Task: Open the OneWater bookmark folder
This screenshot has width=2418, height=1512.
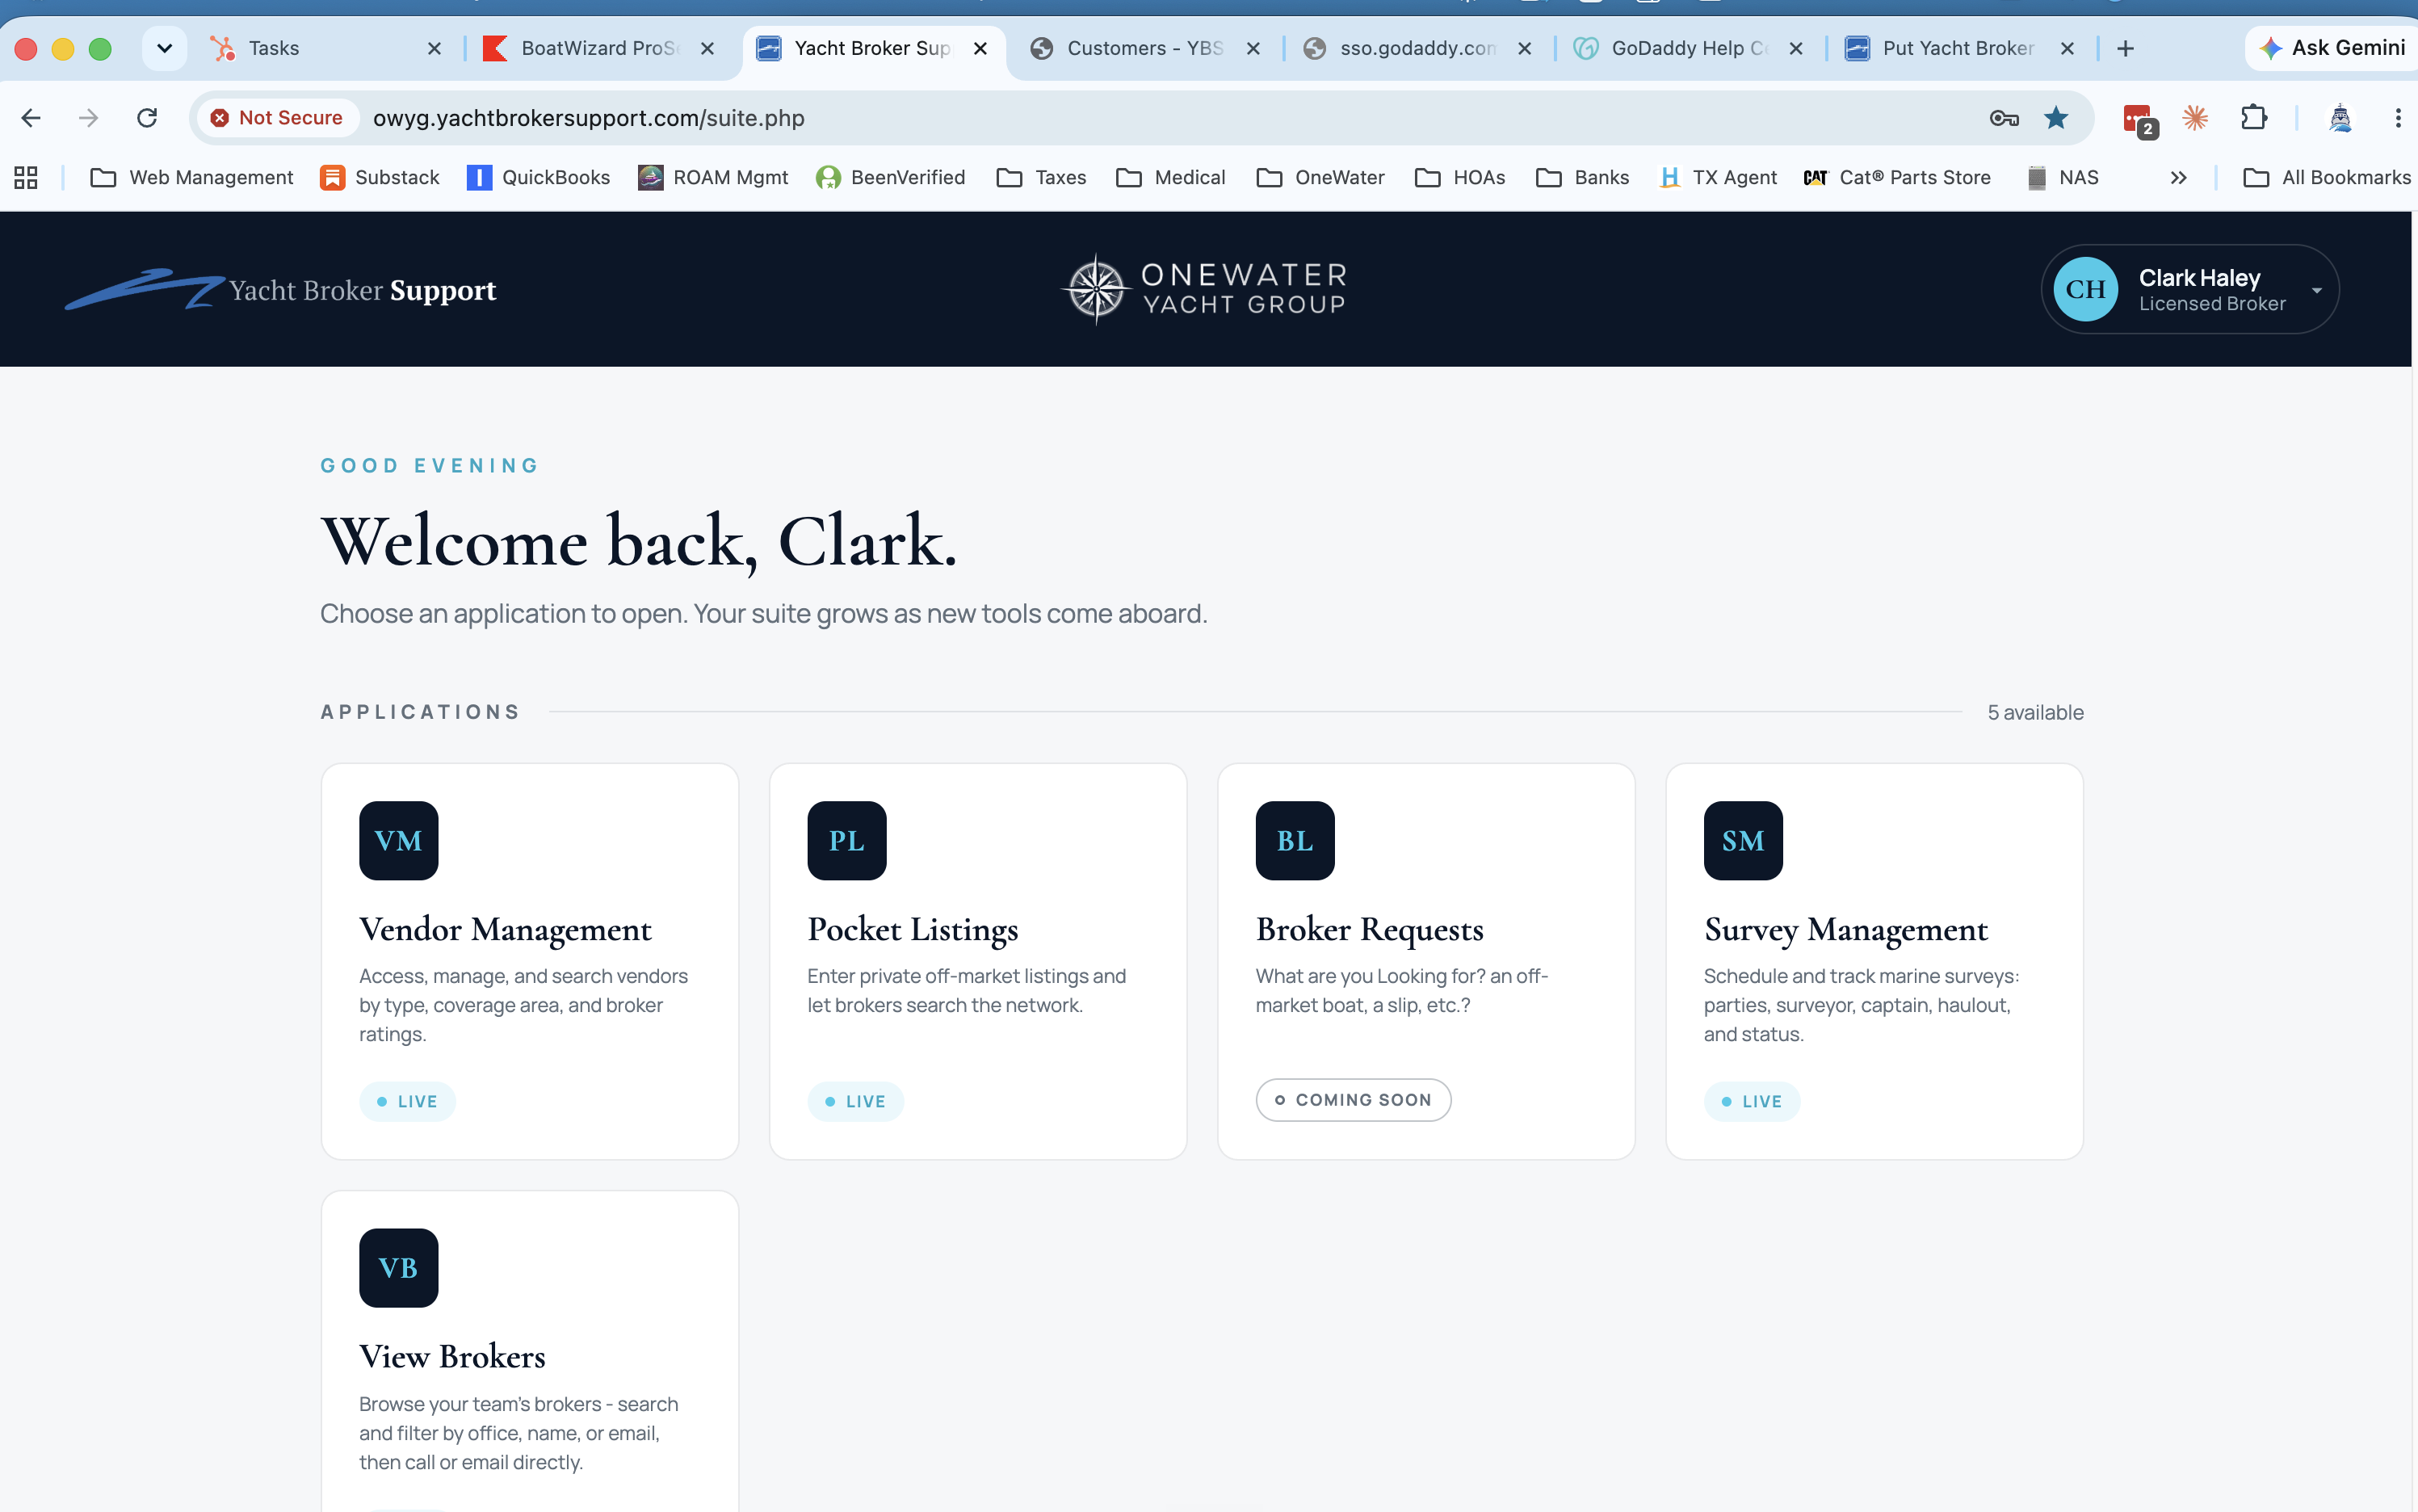Action: pyautogui.click(x=1320, y=177)
